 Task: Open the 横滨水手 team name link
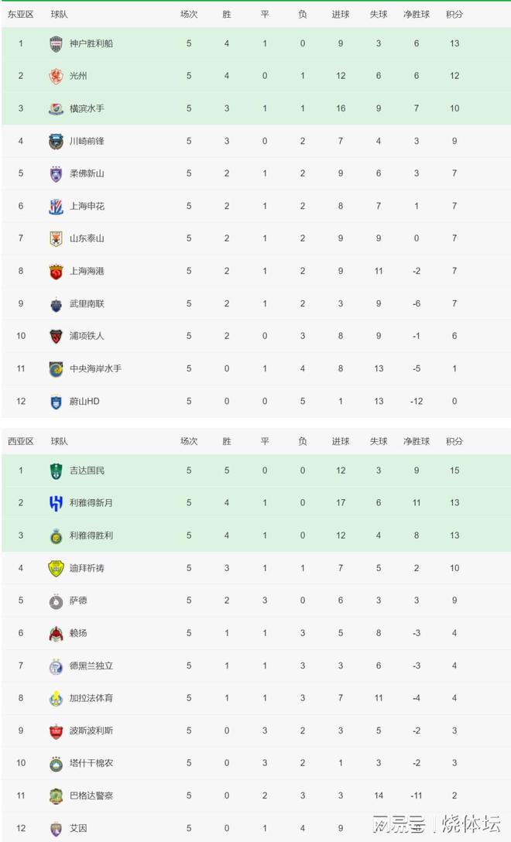coord(87,108)
